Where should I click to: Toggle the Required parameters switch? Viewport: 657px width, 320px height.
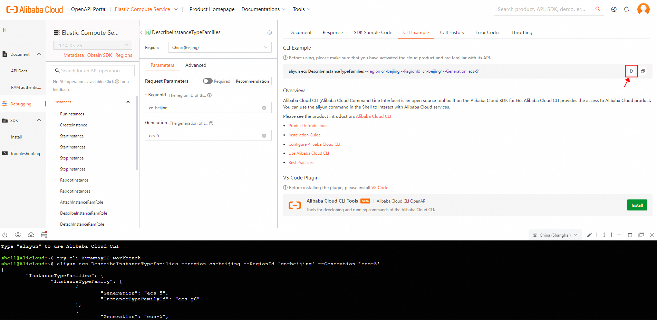click(207, 81)
